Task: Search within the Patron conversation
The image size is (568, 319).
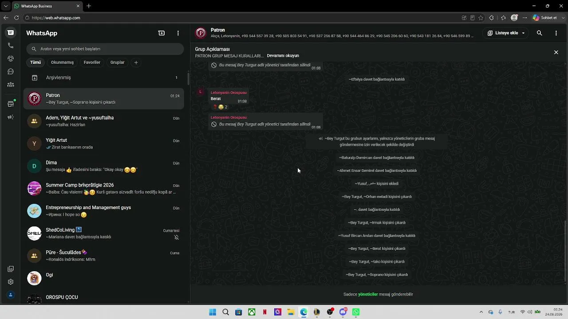Action: (540, 33)
